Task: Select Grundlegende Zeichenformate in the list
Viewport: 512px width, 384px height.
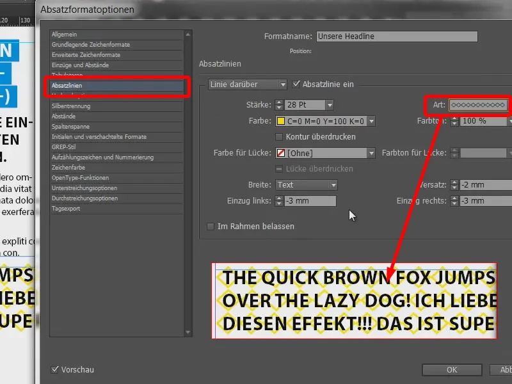Action: click(116, 45)
